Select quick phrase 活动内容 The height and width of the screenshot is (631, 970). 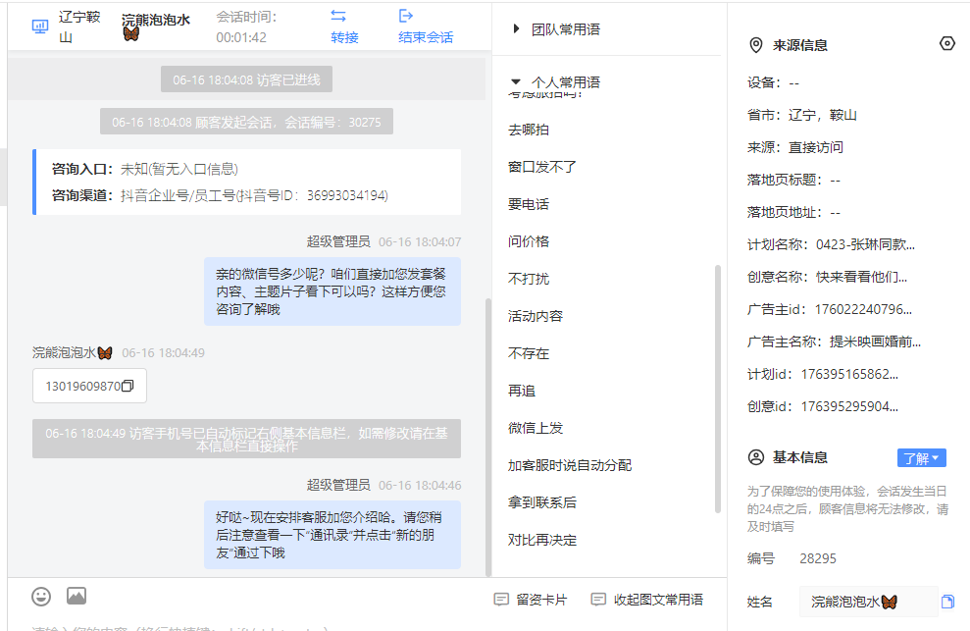(x=536, y=316)
